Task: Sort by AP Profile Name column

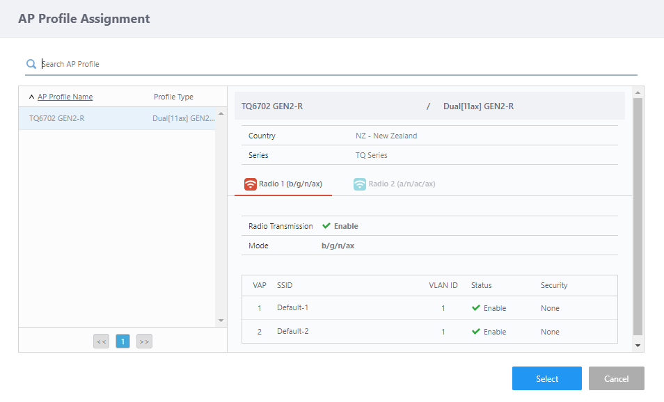Action: [65, 97]
